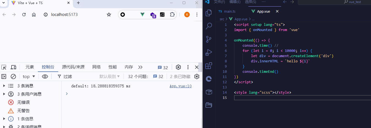Open Chrome profile avatar
The image size is (371, 128).
187,15
